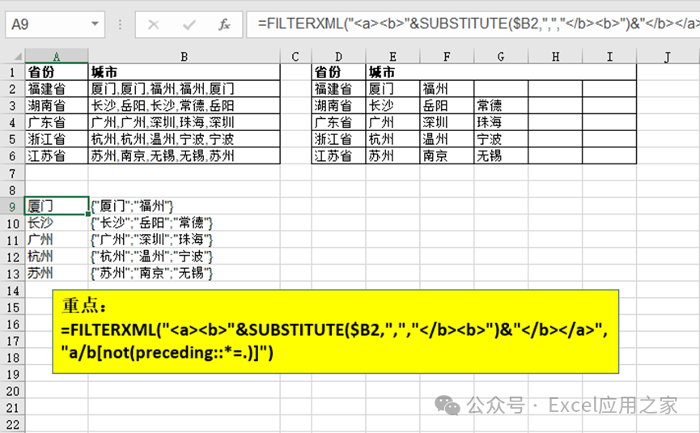Select row 7 header
Viewport: 700px width, 433px height.
12,172
